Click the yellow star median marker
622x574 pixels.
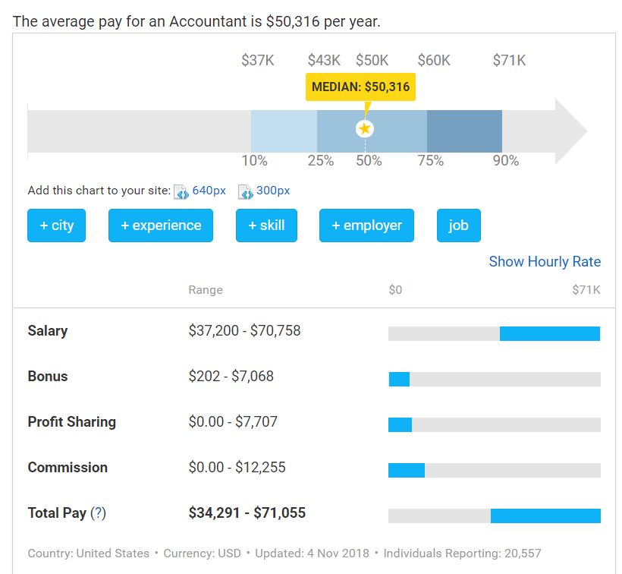click(x=365, y=129)
